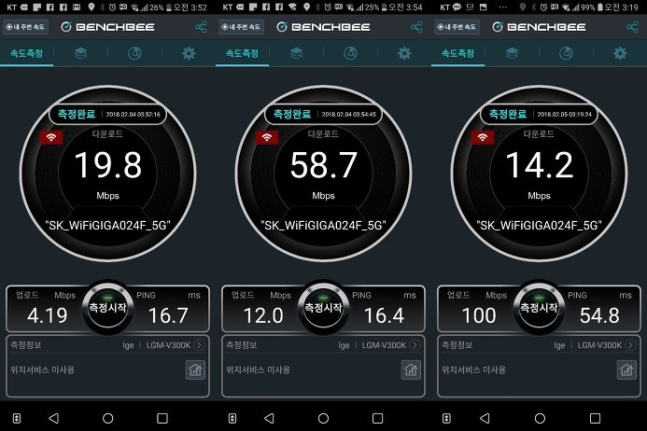The width and height of the screenshot is (647, 431).
Task: Select 속도측정 tab in 19.8 Mbps screen
Action: (x=27, y=53)
